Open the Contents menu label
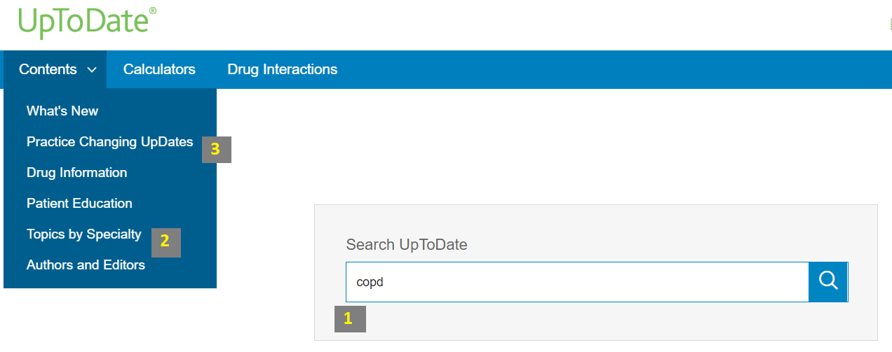 coord(48,69)
